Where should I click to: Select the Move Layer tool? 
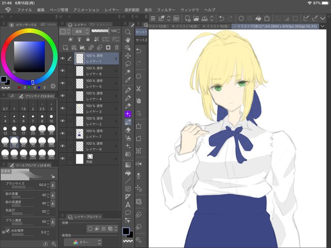pyautogui.click(x=128, y=56)
